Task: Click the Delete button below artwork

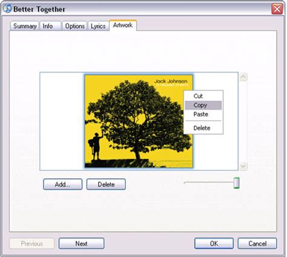Action: coord(106,184)
